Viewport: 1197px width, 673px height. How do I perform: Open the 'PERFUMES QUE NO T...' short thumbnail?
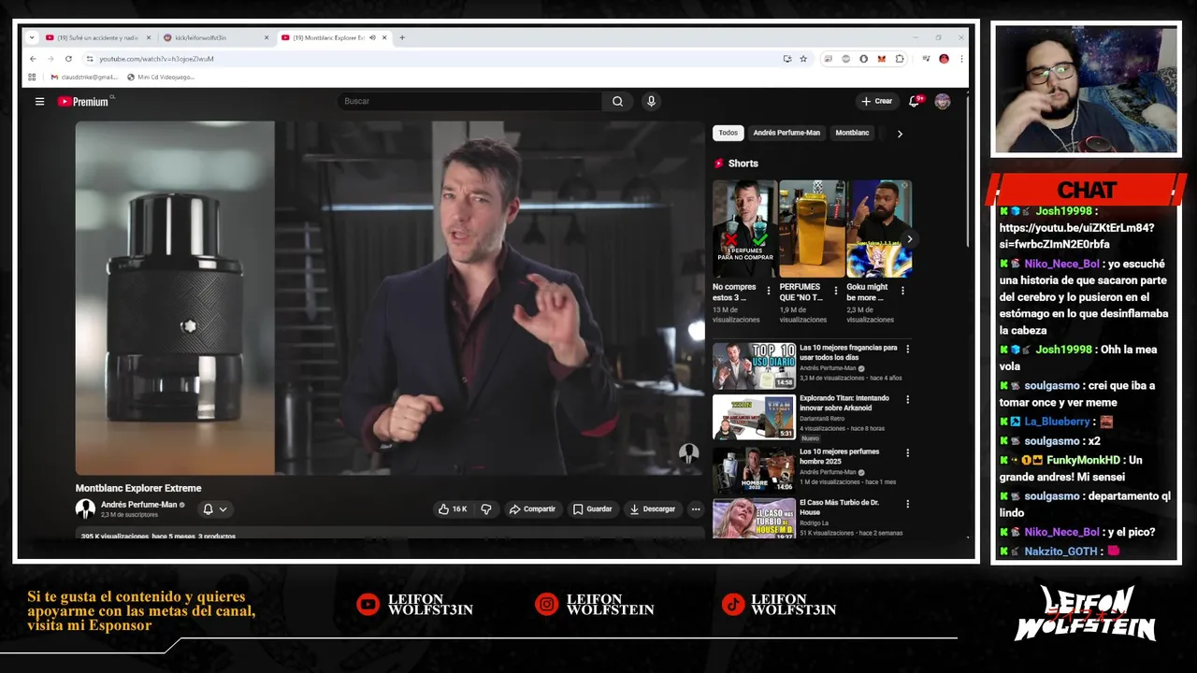(812, 229)
